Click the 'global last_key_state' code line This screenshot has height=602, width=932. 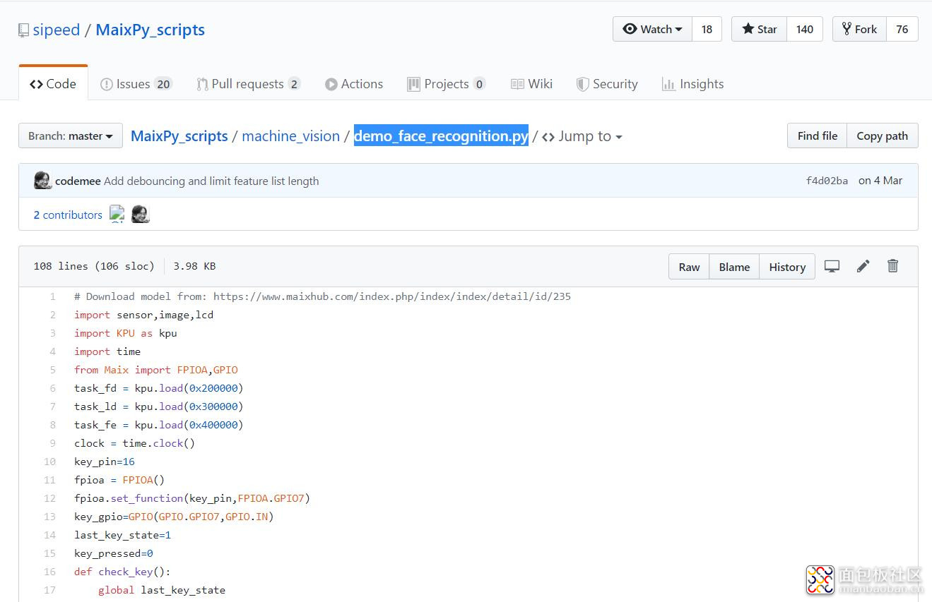pos(162,590)
